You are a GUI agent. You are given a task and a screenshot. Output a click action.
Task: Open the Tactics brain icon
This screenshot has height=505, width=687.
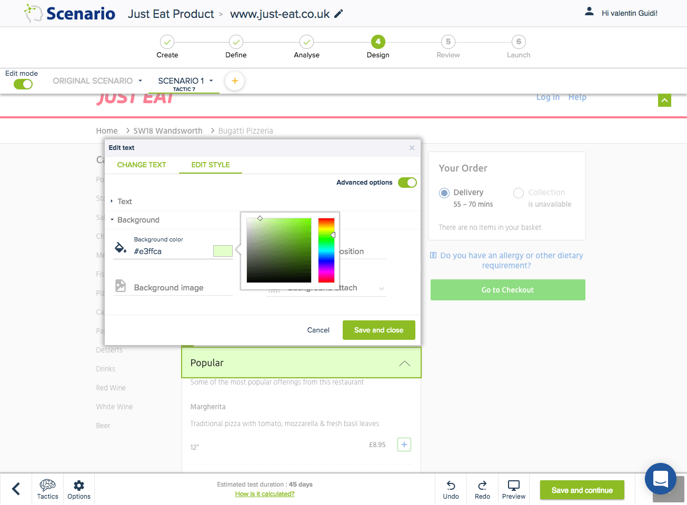click(47, 486)
